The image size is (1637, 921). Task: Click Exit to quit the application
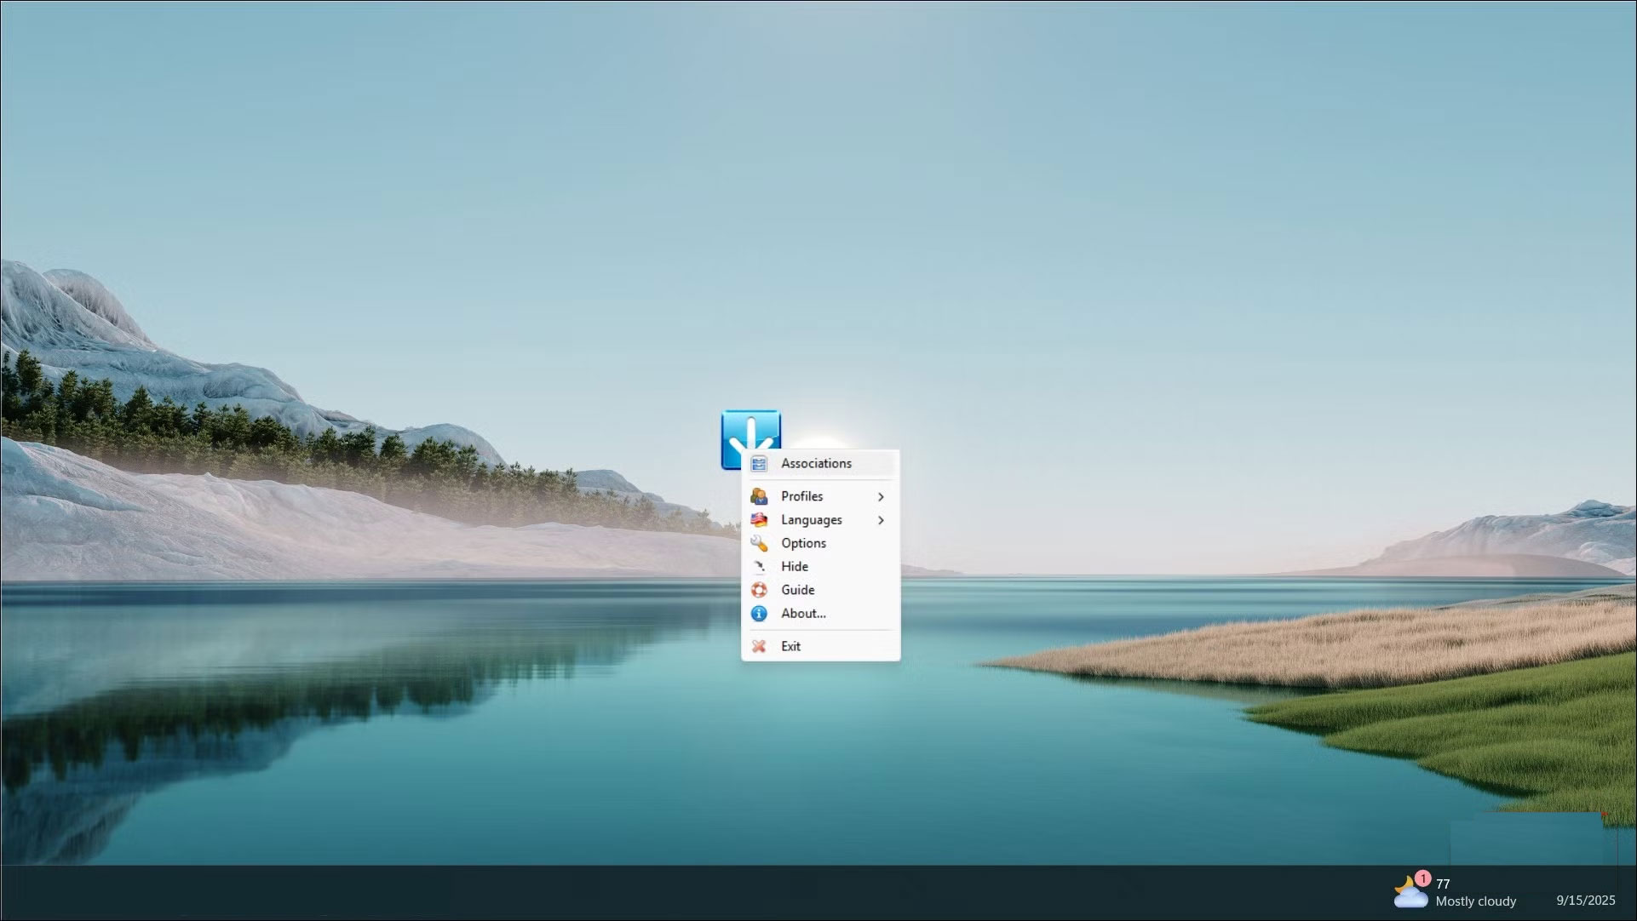click(x=791, y=646)
